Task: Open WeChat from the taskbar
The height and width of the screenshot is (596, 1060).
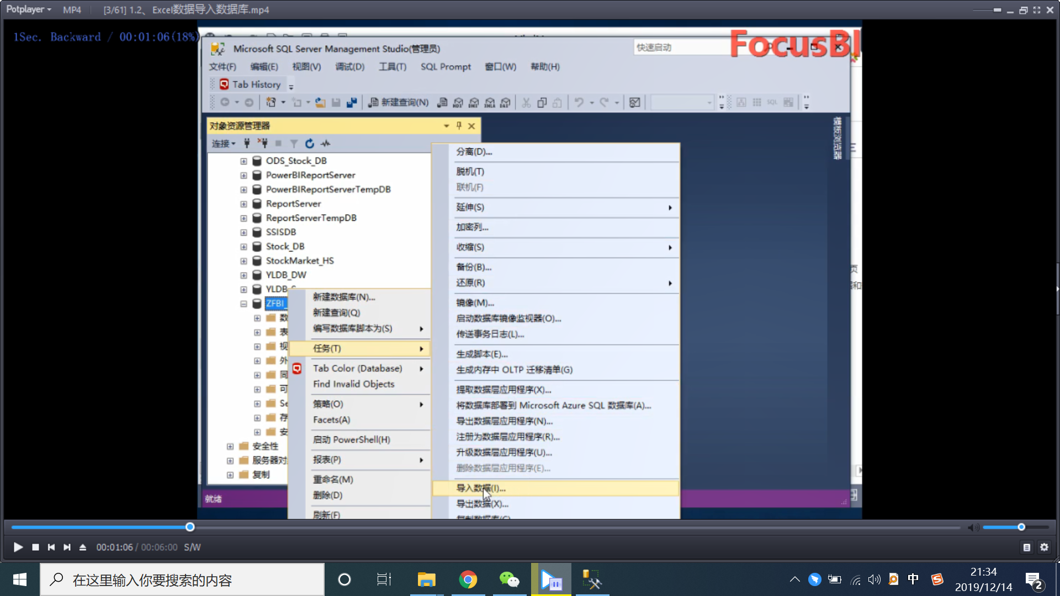Action: pos(509,579)
